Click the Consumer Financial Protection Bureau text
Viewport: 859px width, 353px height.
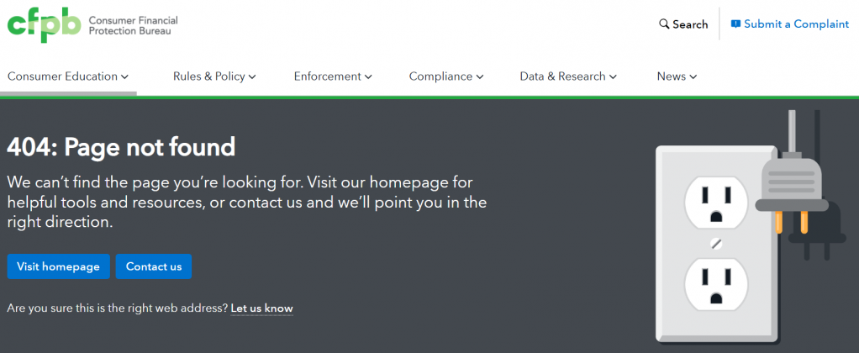pos(133,26)
